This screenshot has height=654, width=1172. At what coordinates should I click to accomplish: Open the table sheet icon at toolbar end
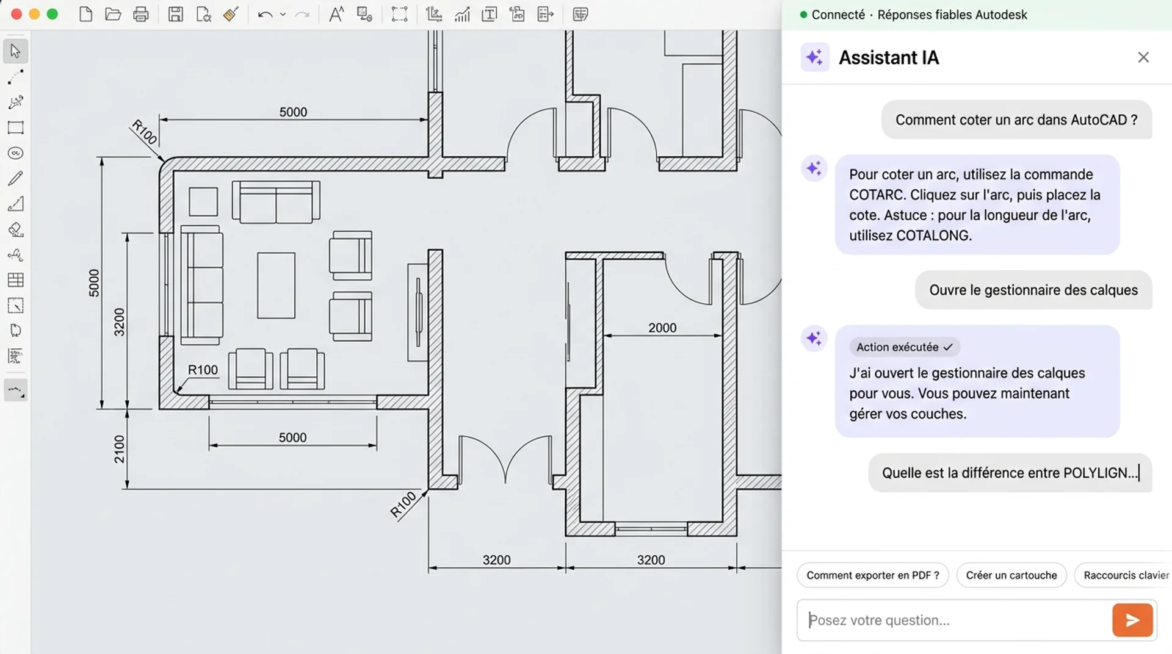point(581,14)
